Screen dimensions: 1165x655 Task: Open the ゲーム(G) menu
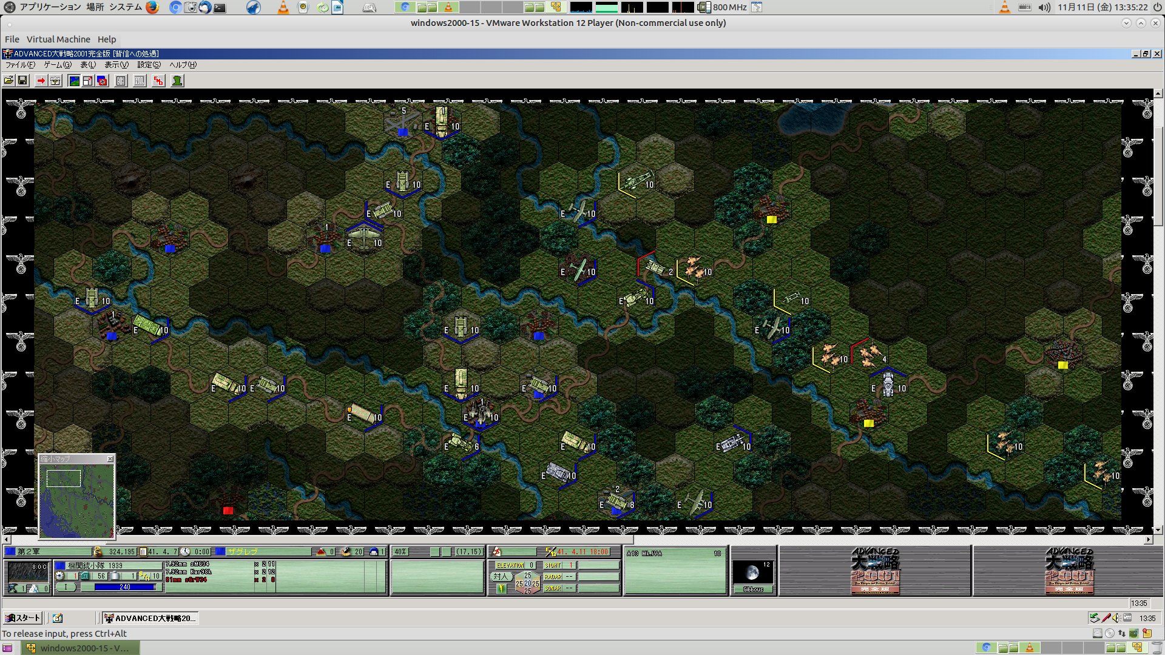coord(58,65)
